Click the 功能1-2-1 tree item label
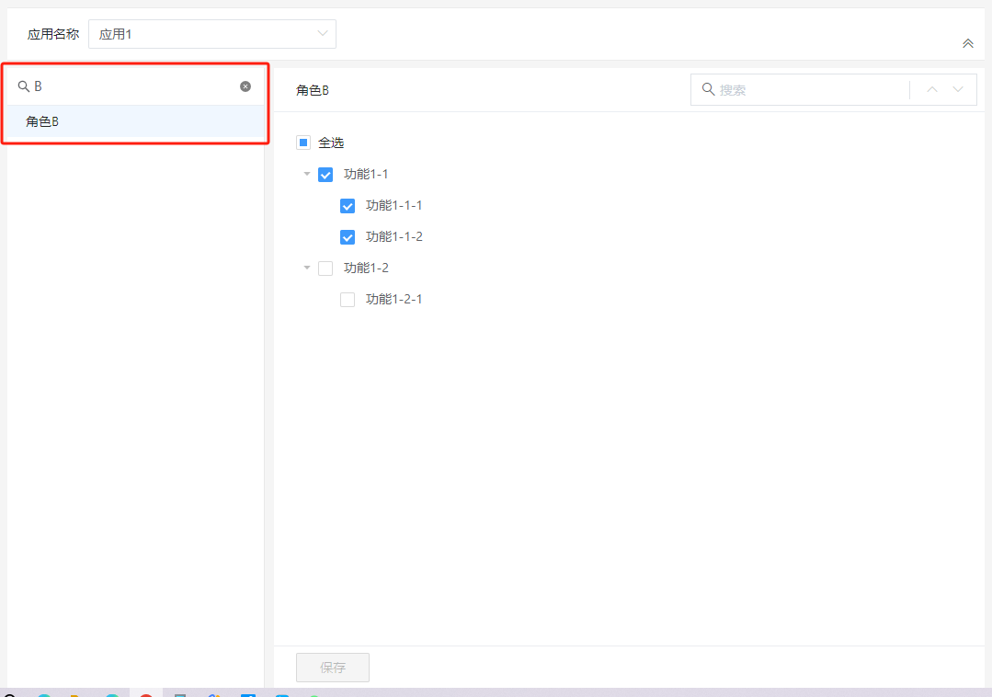The height and width of the screenshot is (697, 992). pyautogui.click(x=394, y=299)
